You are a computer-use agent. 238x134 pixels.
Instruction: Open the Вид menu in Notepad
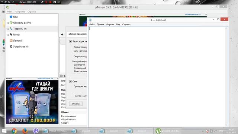point(118,25)
